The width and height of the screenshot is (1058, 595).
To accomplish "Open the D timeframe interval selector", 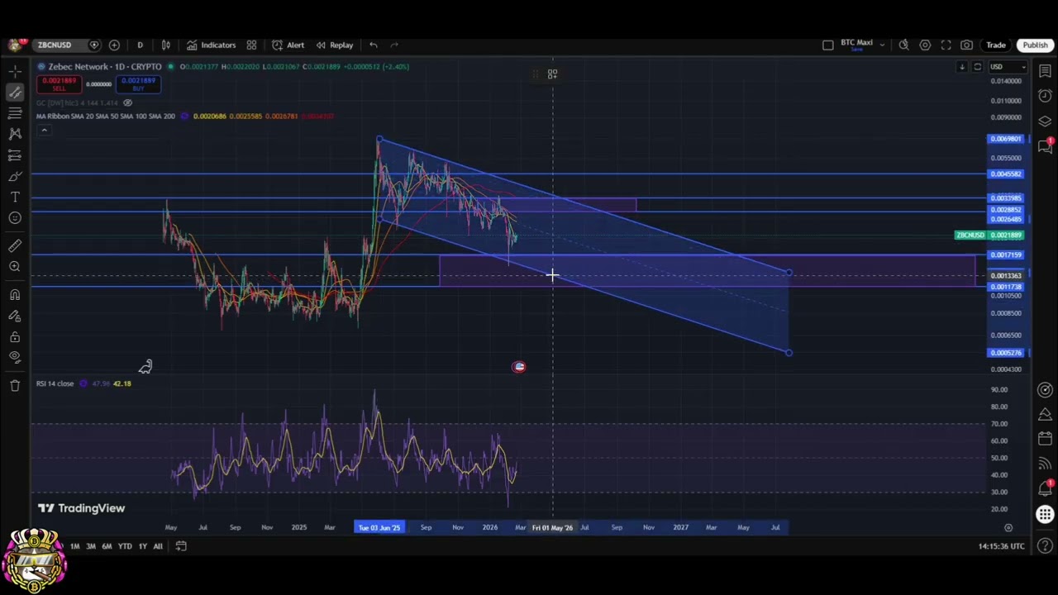I will tap(140, 45).
